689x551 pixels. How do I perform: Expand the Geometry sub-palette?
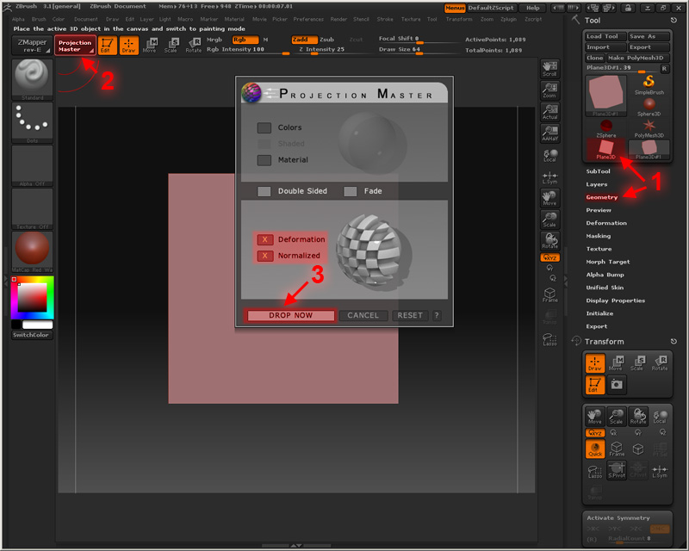[602, 197]
